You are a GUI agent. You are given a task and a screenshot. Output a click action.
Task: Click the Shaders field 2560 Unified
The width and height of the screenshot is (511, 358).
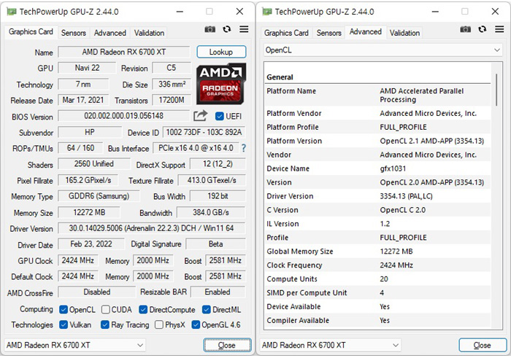pos(94,164)
